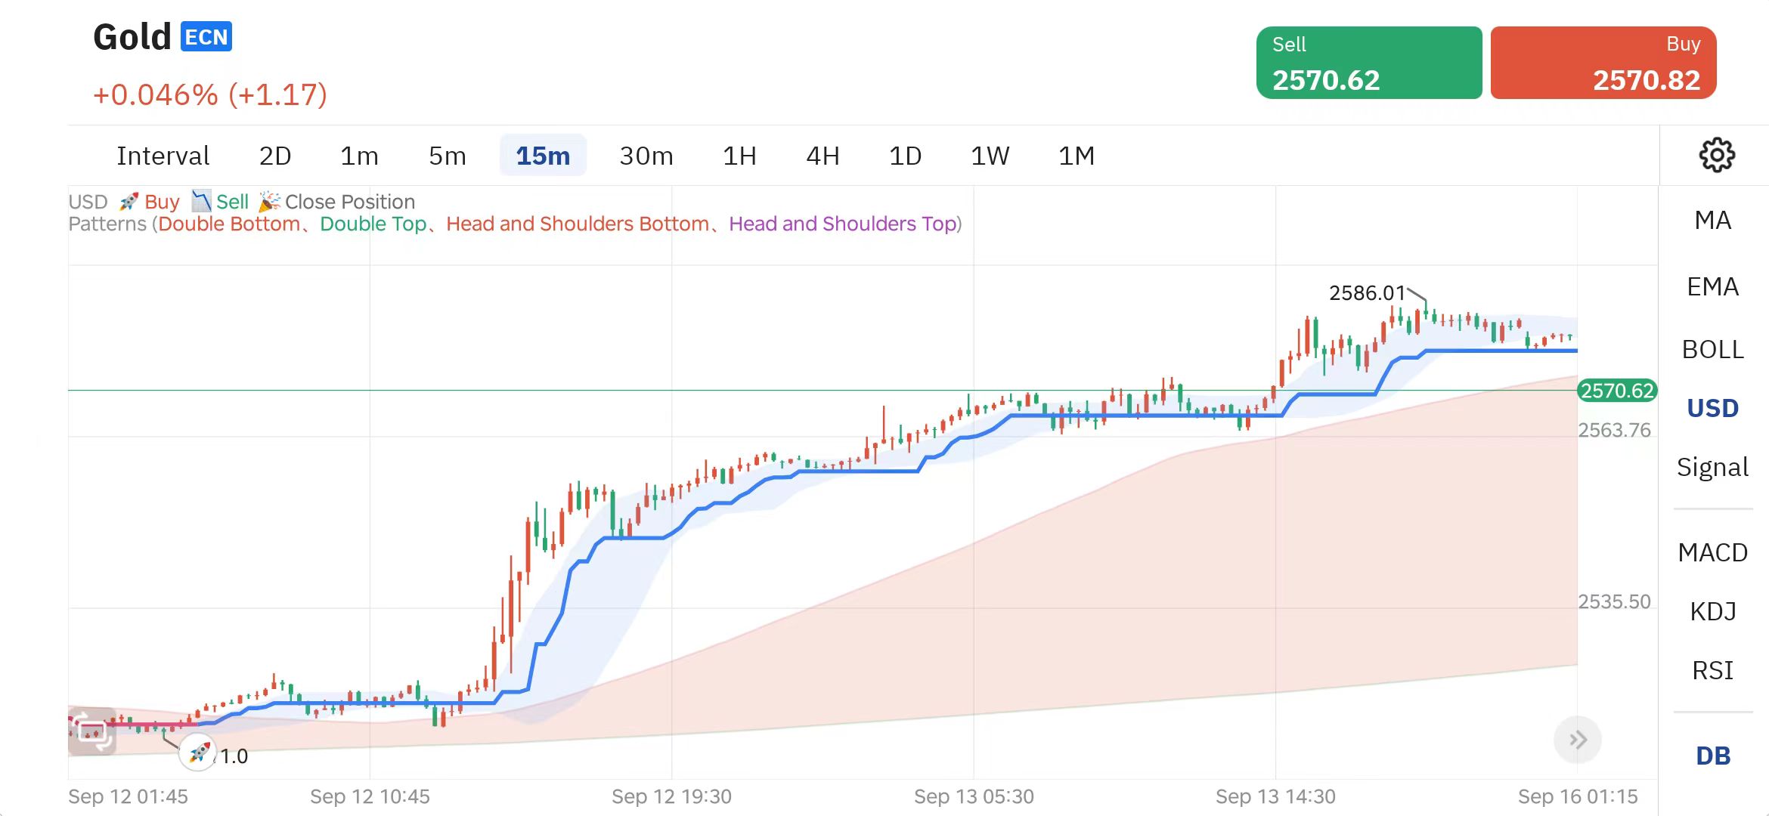The width and height of the screenshot is (1769, 816).
Task: Click the rocket buy signal marker
Action: coord(198,753)
